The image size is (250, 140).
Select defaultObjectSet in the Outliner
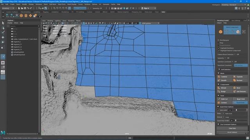pos(19,54)
